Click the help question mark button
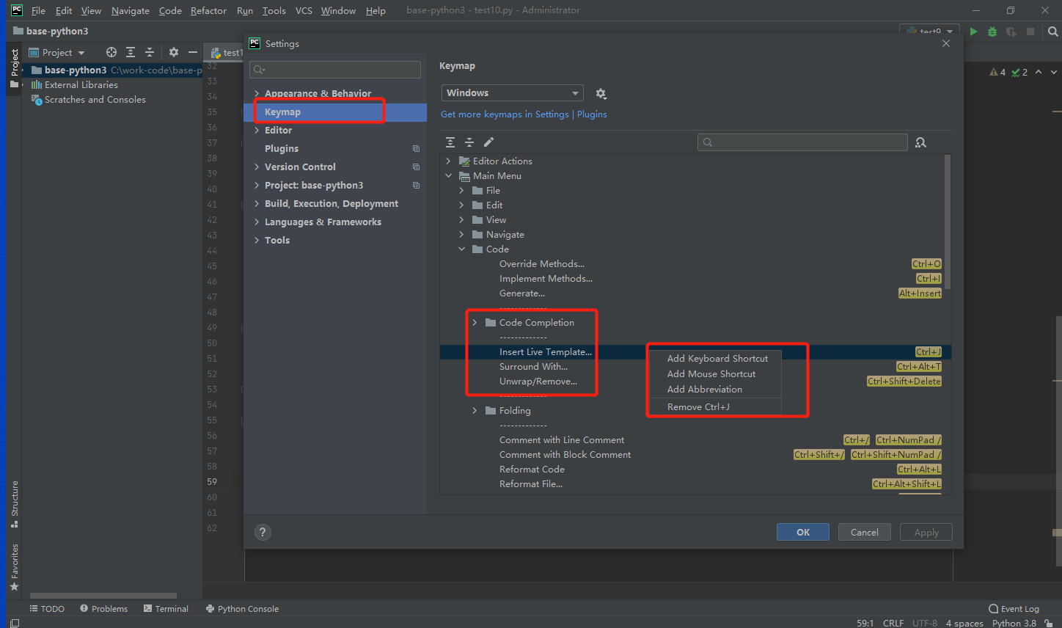The width and height of the screenshot is (1062, 628). [263, 533]
